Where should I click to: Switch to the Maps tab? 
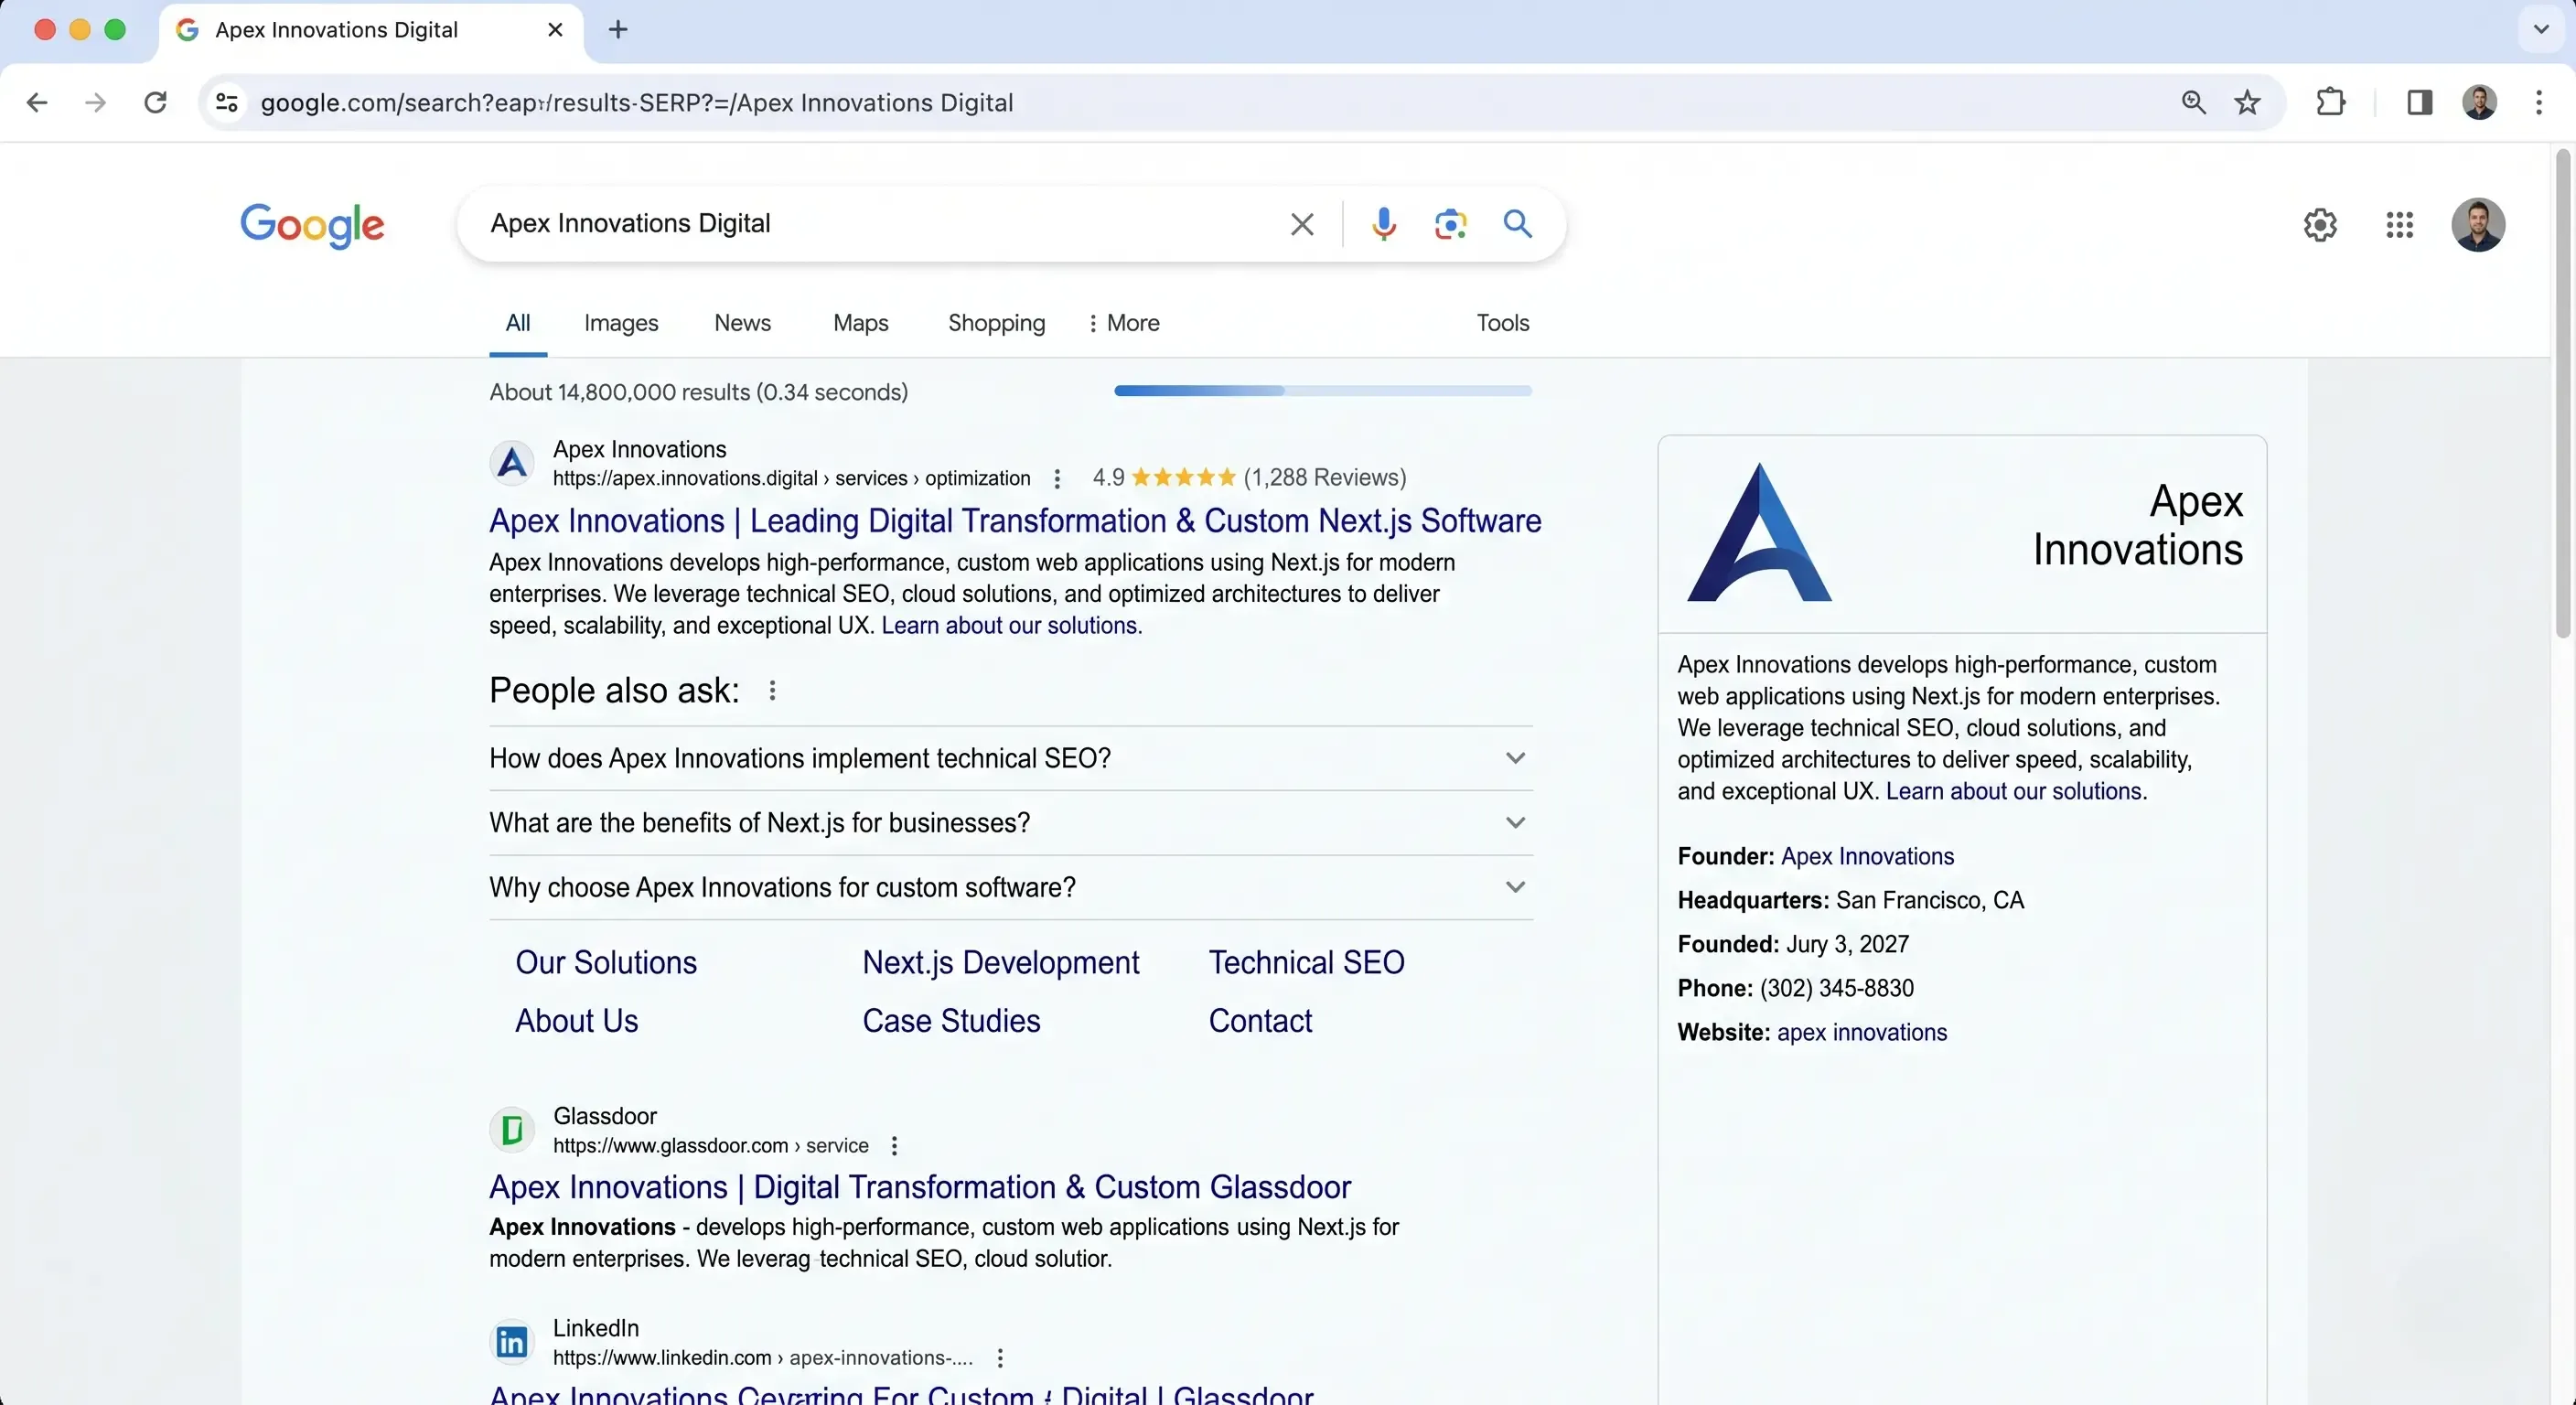[861, 323]
